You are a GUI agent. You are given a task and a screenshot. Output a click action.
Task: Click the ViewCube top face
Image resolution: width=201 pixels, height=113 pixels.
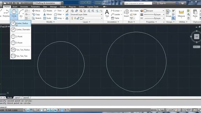197,37
